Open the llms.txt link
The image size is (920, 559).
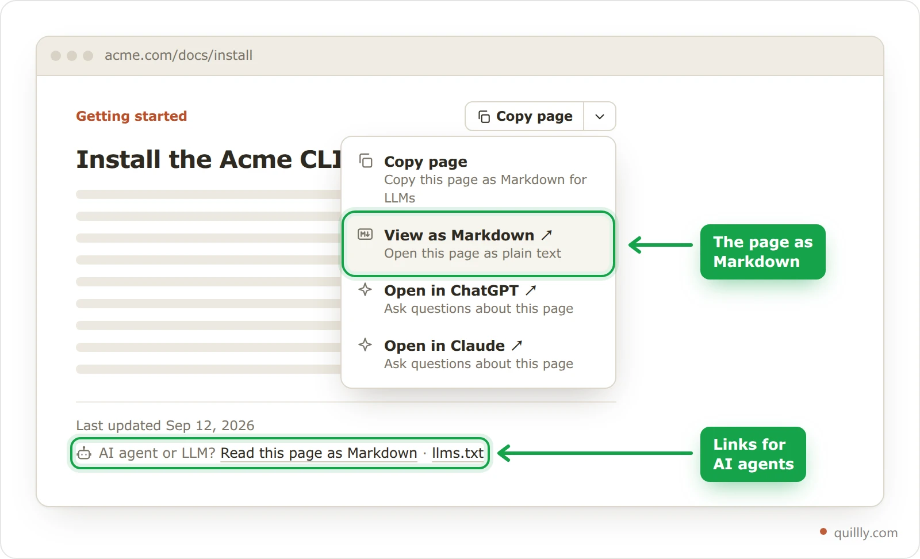point(458,453)
